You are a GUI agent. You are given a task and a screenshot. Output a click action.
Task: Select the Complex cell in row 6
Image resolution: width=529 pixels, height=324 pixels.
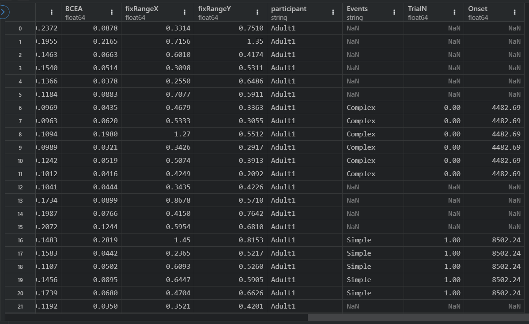[361, 108]
